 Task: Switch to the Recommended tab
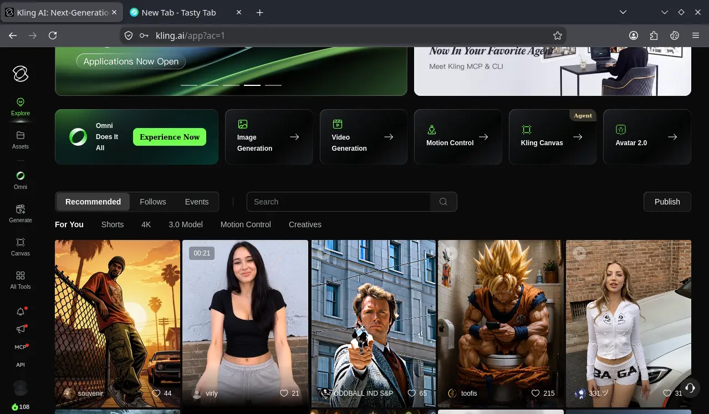[x=93, y=202]
